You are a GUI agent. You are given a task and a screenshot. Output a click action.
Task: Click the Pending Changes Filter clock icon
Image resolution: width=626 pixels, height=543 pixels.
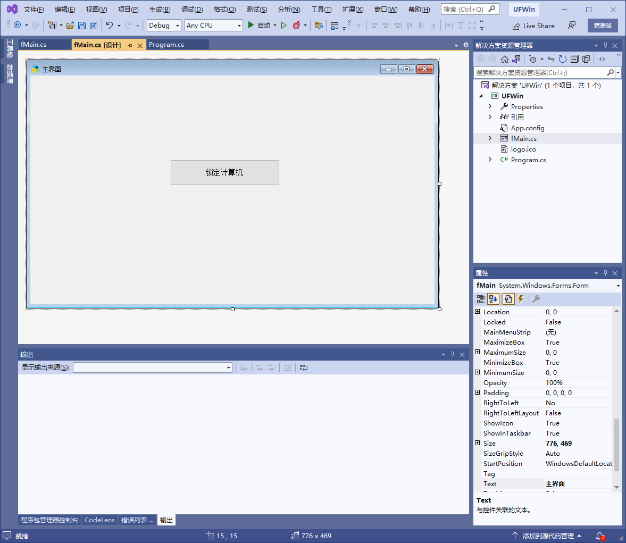(532, 59)
